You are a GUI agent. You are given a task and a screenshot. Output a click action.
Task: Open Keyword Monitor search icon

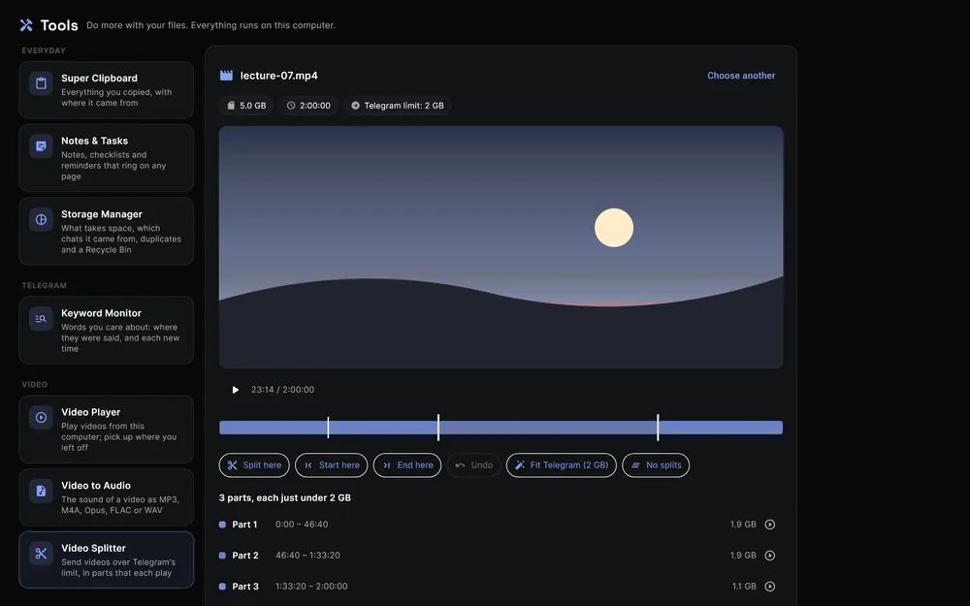click(41, 318)
